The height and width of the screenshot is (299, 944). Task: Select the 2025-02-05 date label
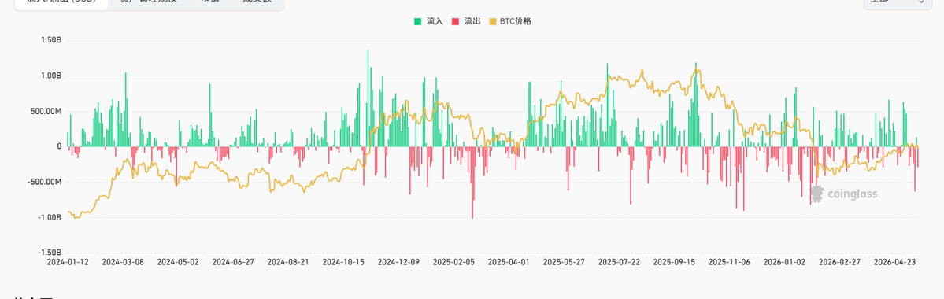coord(453,262)
